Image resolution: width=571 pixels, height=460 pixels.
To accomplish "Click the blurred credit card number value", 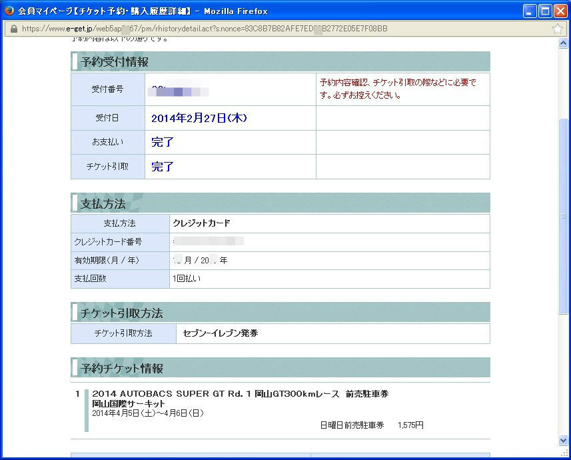I will (209, 241).
